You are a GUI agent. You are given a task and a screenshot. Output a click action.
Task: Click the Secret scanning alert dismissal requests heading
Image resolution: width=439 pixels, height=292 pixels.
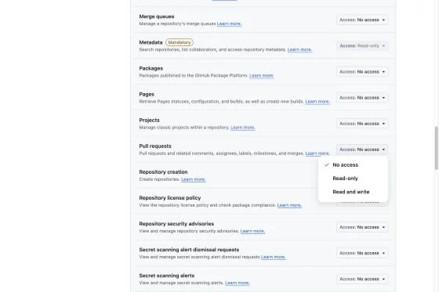[189, 250]
